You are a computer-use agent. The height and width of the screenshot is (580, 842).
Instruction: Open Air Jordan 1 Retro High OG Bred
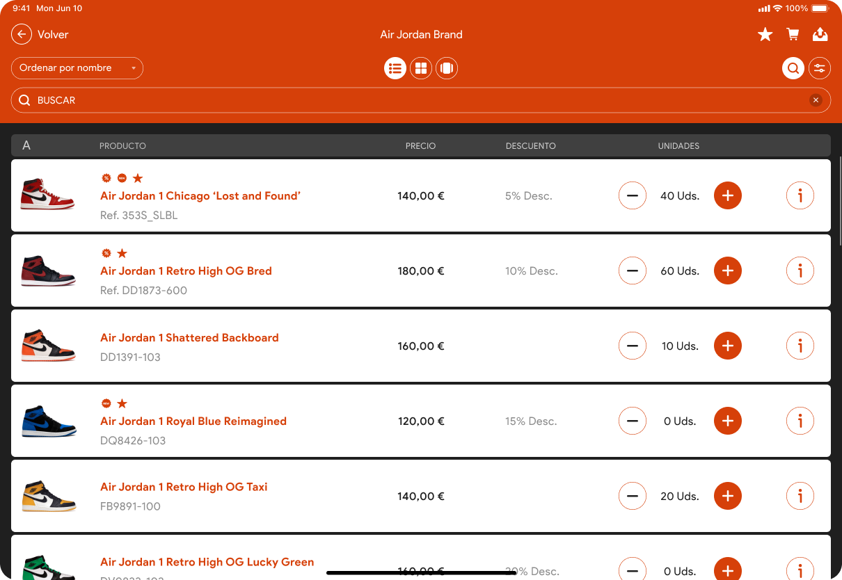pyautogui.click(x=186, y=271)
